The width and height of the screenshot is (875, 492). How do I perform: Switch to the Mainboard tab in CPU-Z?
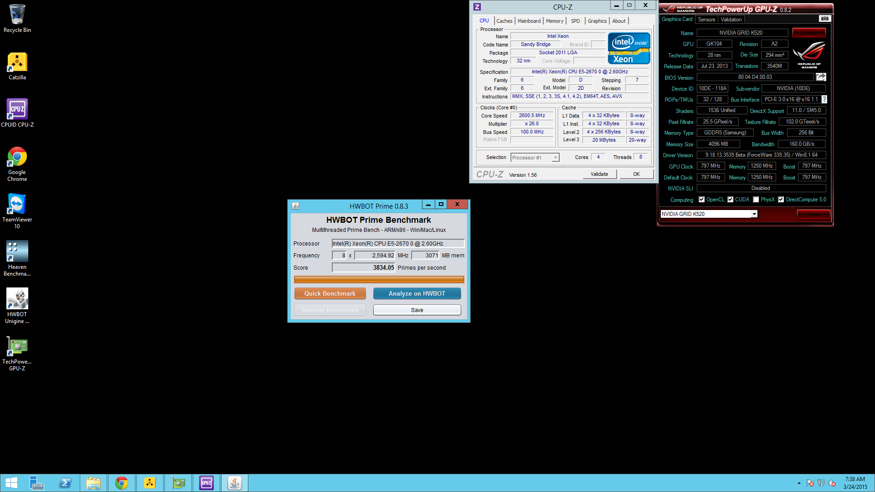coord(529,21)
